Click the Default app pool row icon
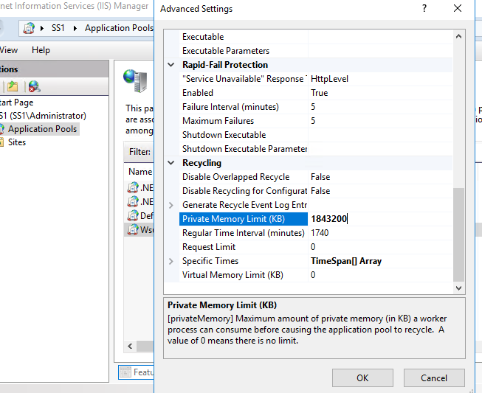The image size is (482, 393). point(133,215)
